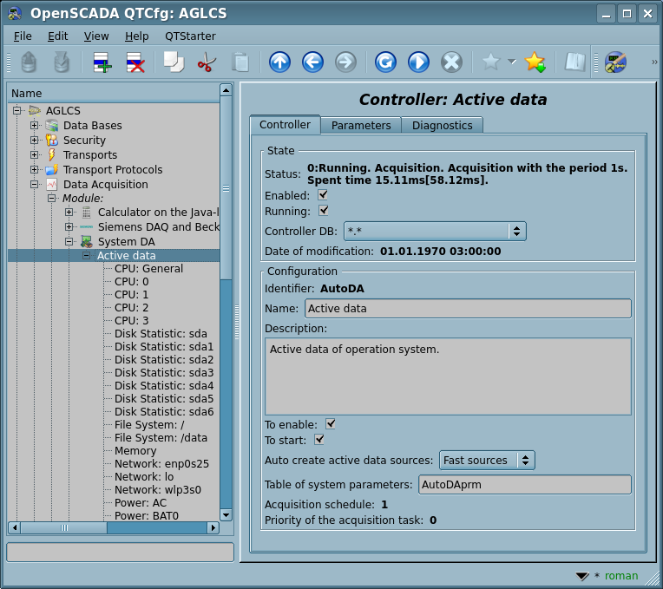Select the CPU: General tree item

click(x=149, y=269)
